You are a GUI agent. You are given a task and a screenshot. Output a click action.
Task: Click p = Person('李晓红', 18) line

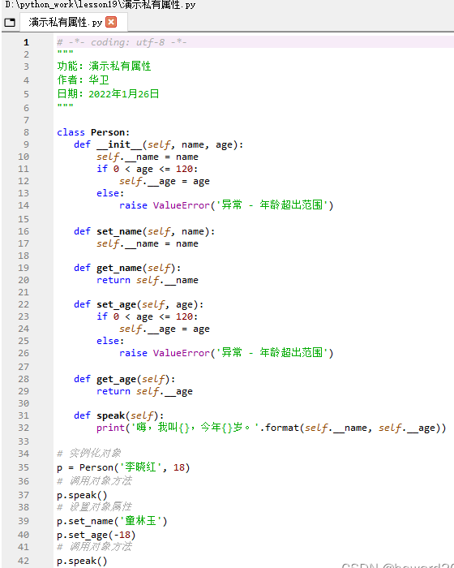[x=123, y=467]
